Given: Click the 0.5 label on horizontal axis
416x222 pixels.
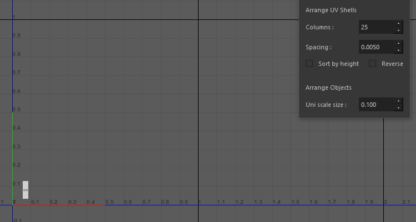Looking at the screenshot, I should point(109,202).
